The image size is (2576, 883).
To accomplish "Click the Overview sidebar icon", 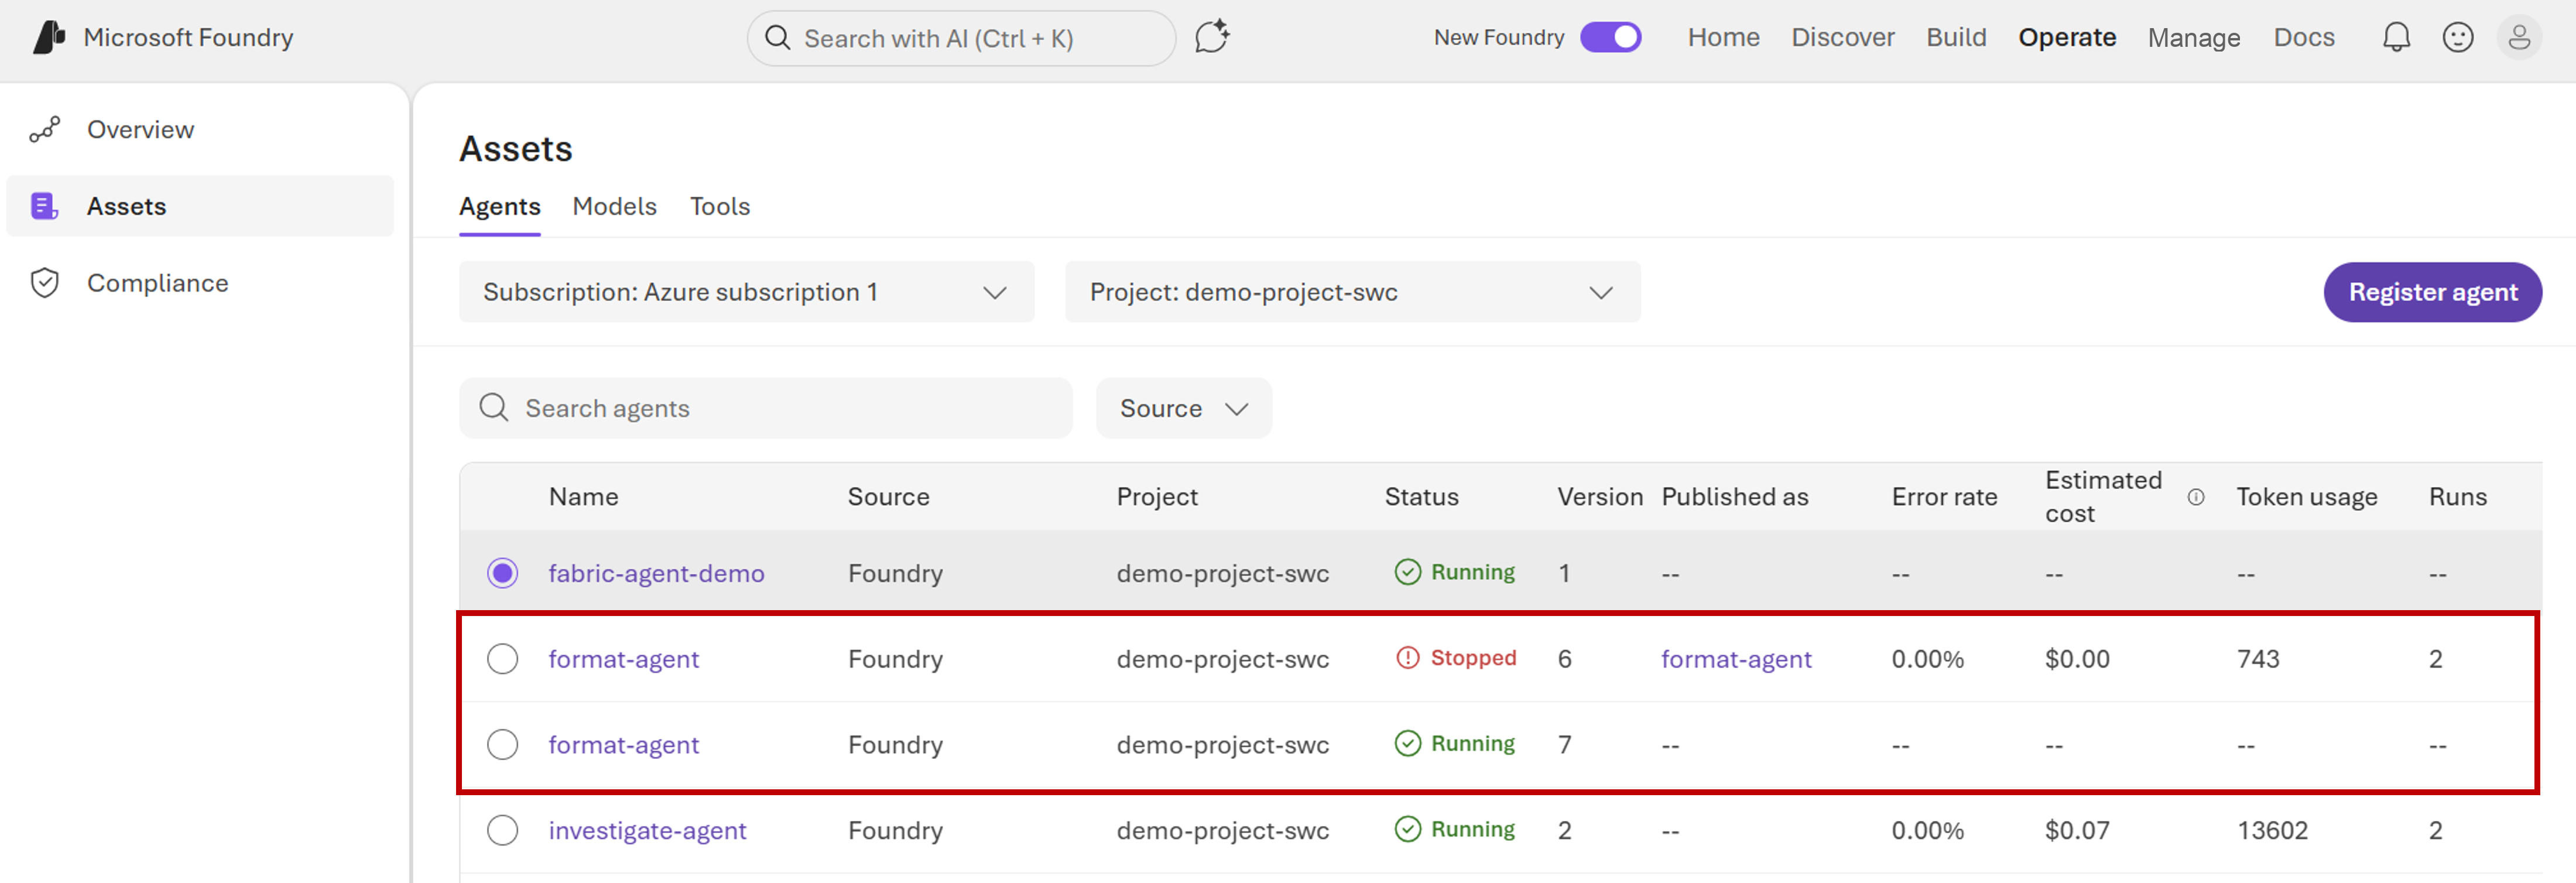I will pyautogui.click(x=45, y=130).
